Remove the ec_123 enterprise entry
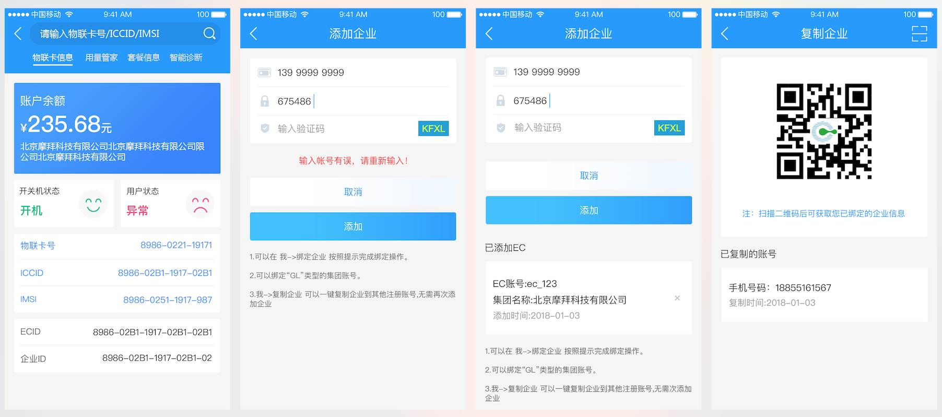 [x=677, y=298]
